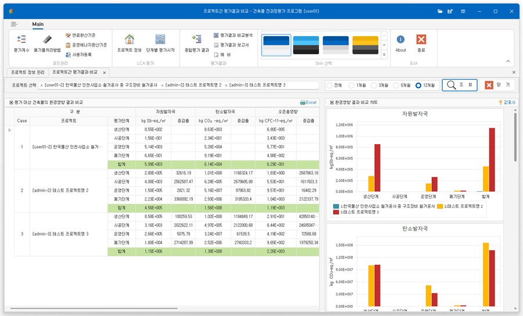
Task: Open the 평가계수 evaluation coefficient tool
Action: pos(22,44)
